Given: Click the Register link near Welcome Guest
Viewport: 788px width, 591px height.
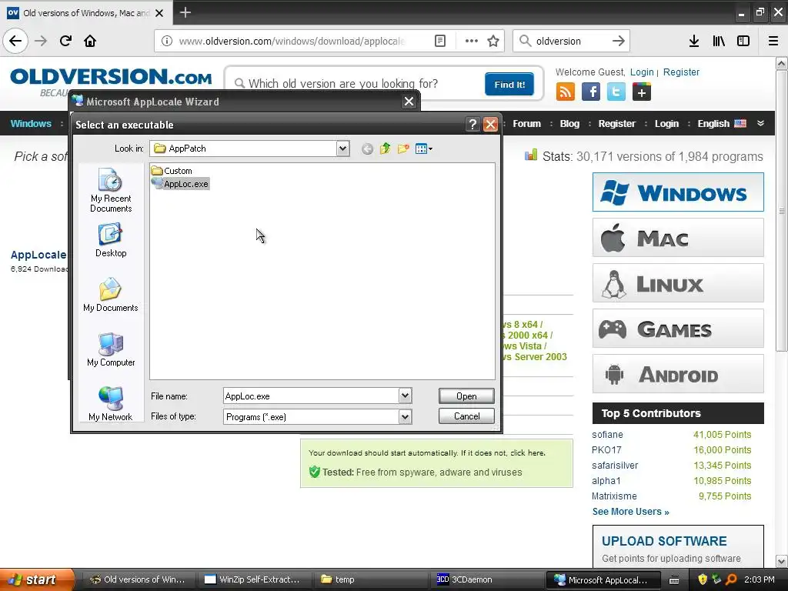Looking at the screenshot, I should (x=681, y=72).
